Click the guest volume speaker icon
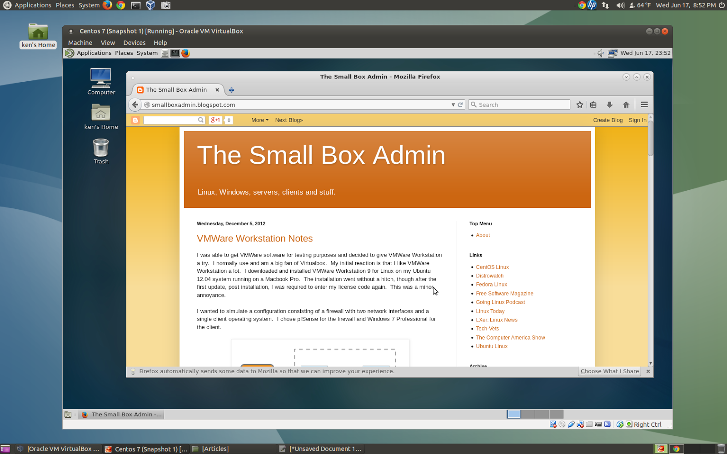Screen dimensions: 727x454 [601, 53]
